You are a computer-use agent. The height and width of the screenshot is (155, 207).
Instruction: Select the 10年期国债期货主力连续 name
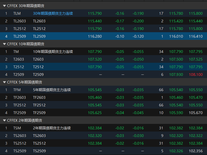[x=53, y=52]
